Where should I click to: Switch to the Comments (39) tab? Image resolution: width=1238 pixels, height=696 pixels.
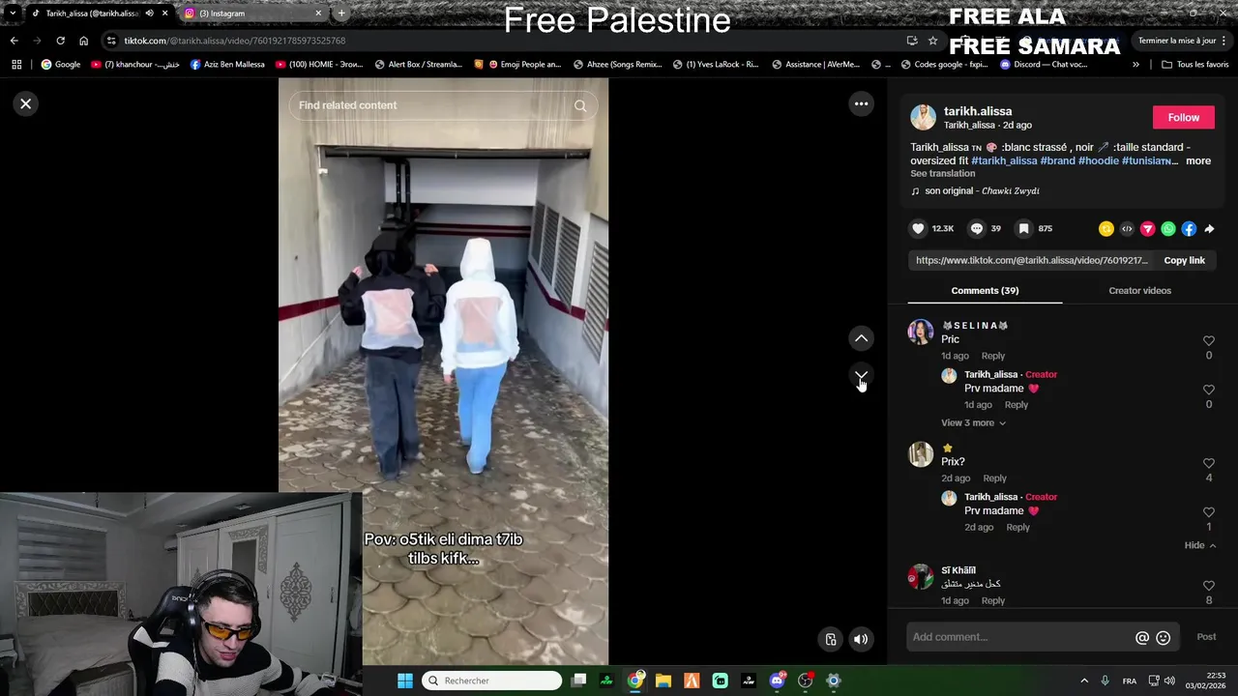tap(985, 291)
